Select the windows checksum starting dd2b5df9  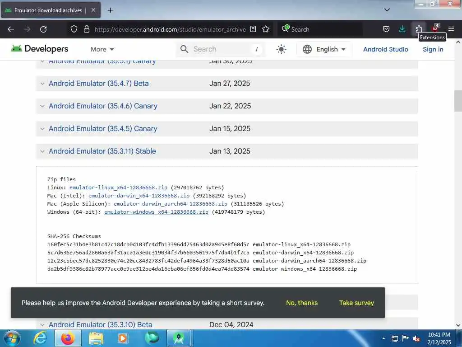pyautogui.click(x=148, y=269)
